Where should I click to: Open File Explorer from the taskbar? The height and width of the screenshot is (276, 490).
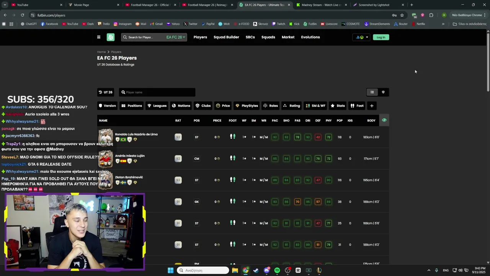tap(235, 270)
